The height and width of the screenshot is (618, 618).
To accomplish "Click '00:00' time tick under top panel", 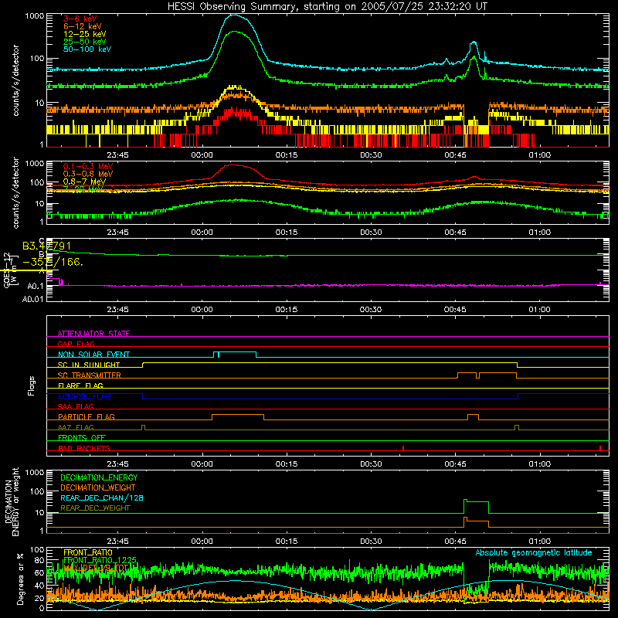I will click(202, 155).
